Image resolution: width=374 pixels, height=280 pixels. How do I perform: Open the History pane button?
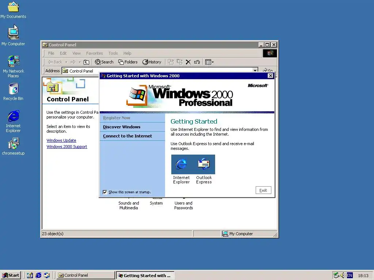click(152, 62)
